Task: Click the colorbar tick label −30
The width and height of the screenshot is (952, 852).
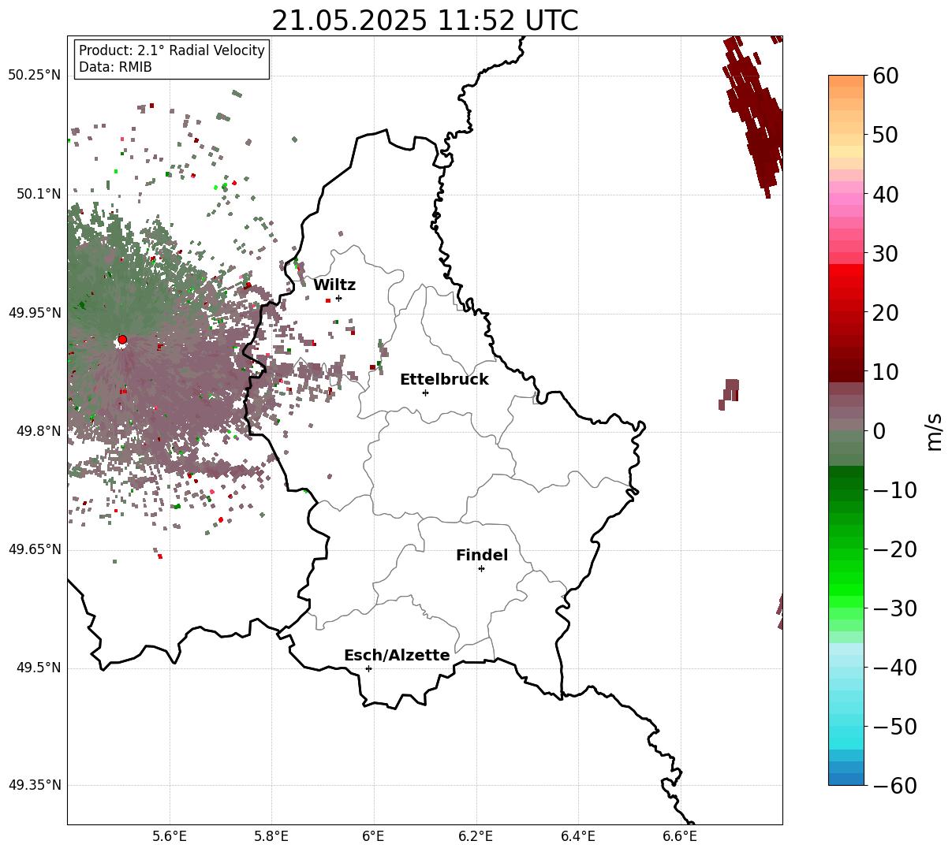Action: (894, 608)
